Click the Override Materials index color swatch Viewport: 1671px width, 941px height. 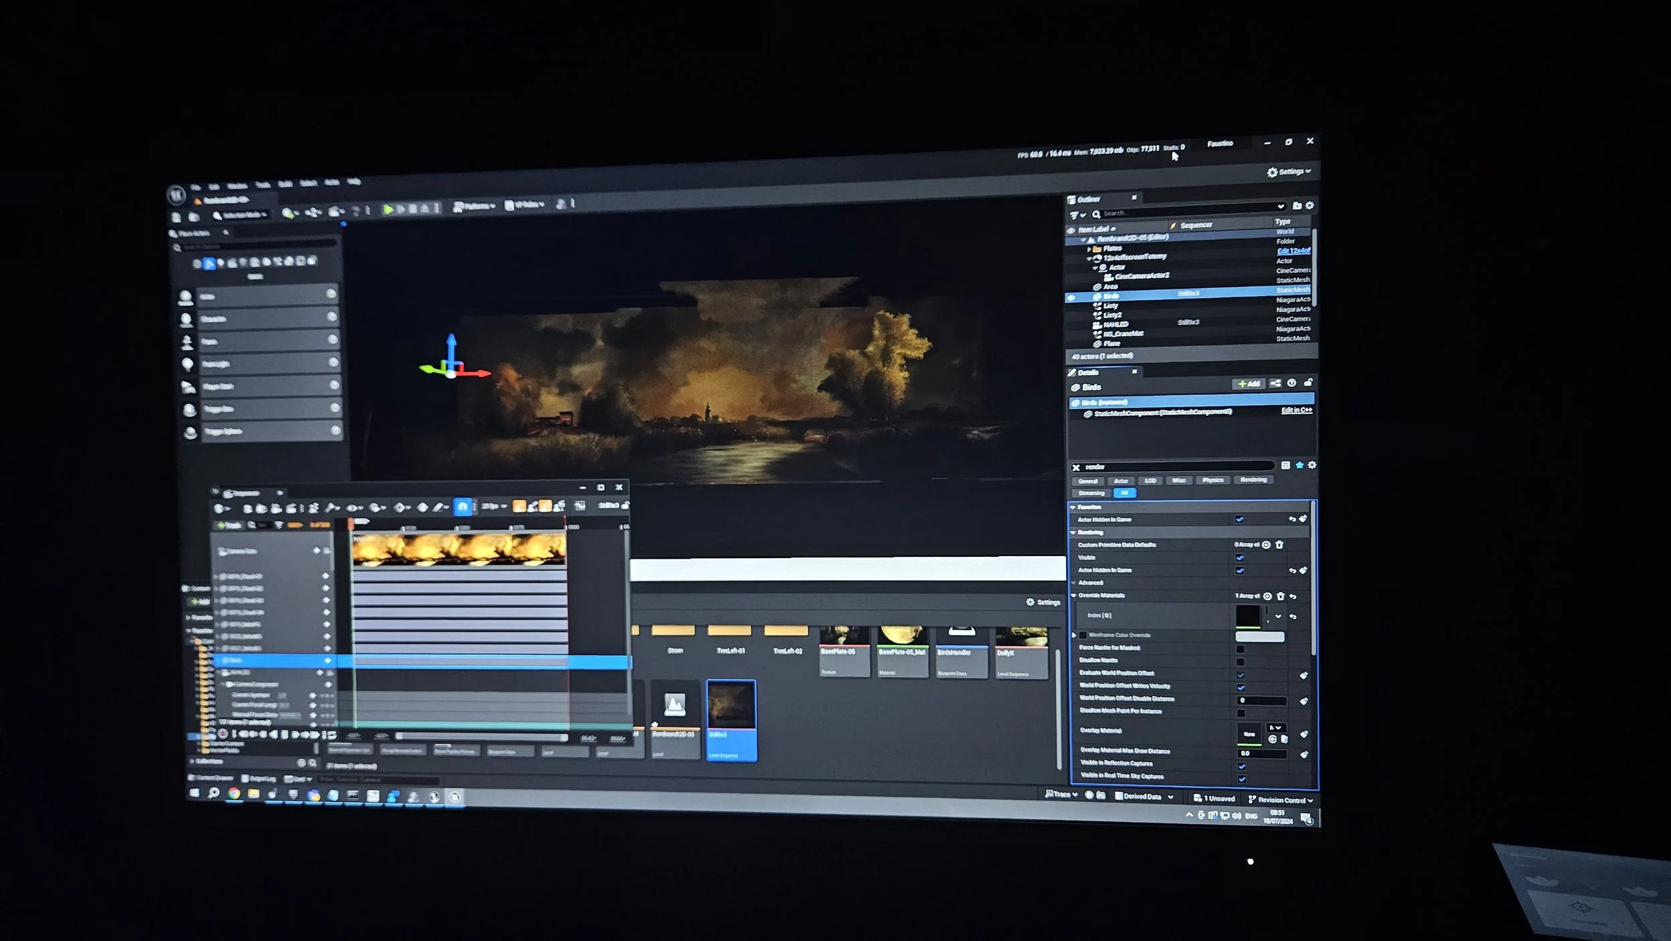[x=1247, y=616]
